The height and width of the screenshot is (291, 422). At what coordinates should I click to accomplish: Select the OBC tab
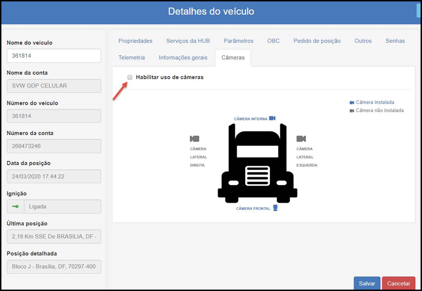tap(273, 41)
